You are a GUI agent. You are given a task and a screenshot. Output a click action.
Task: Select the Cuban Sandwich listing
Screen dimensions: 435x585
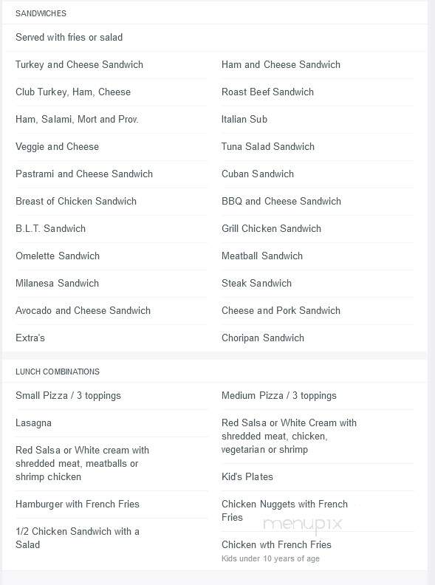[258, 174]
